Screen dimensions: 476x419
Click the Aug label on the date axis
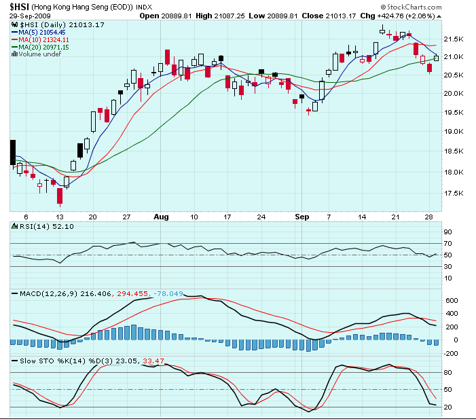pos(161,217)
